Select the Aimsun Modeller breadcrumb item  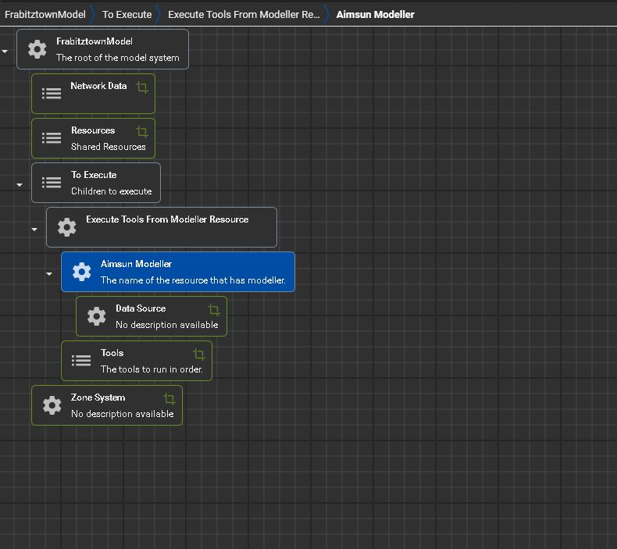[x=375, y=15]
